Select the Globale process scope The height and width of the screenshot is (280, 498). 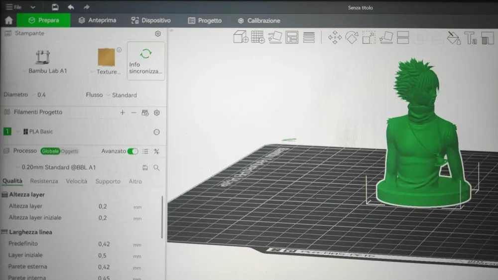[50, 151]
